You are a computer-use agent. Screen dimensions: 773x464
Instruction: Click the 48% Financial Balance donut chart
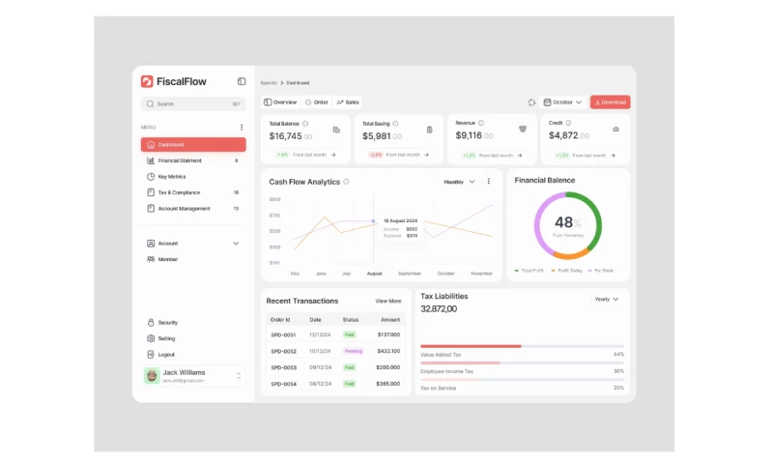click(x=568, y=225)
